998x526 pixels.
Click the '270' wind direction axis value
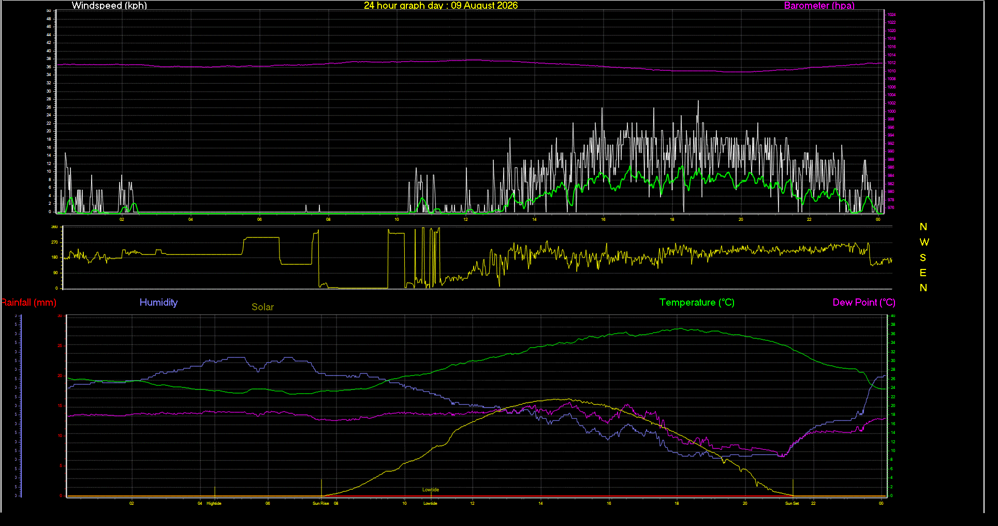[x=54, y=242]
